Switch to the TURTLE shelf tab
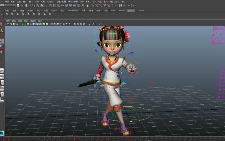Image resolution: width=225 pixels, height=141 pixels. (141, 10)
